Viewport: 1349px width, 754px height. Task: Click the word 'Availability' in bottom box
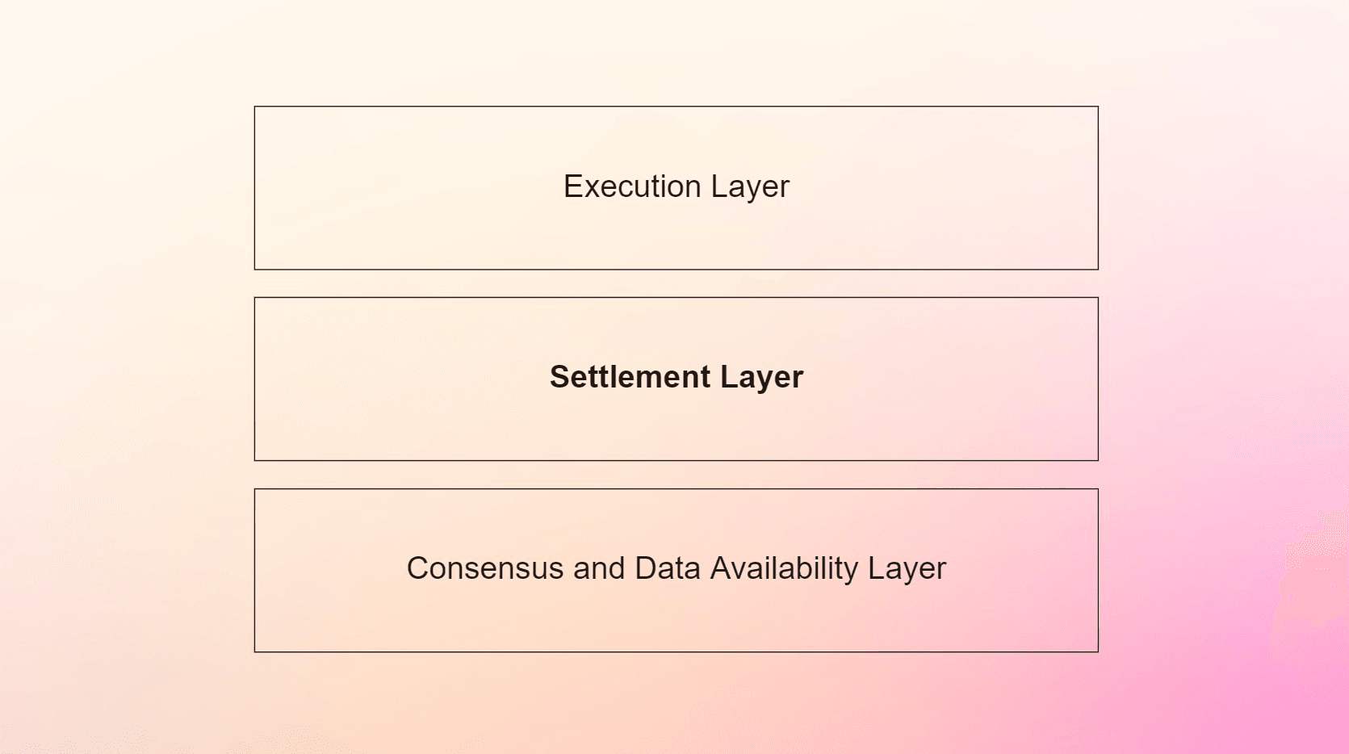784,569
